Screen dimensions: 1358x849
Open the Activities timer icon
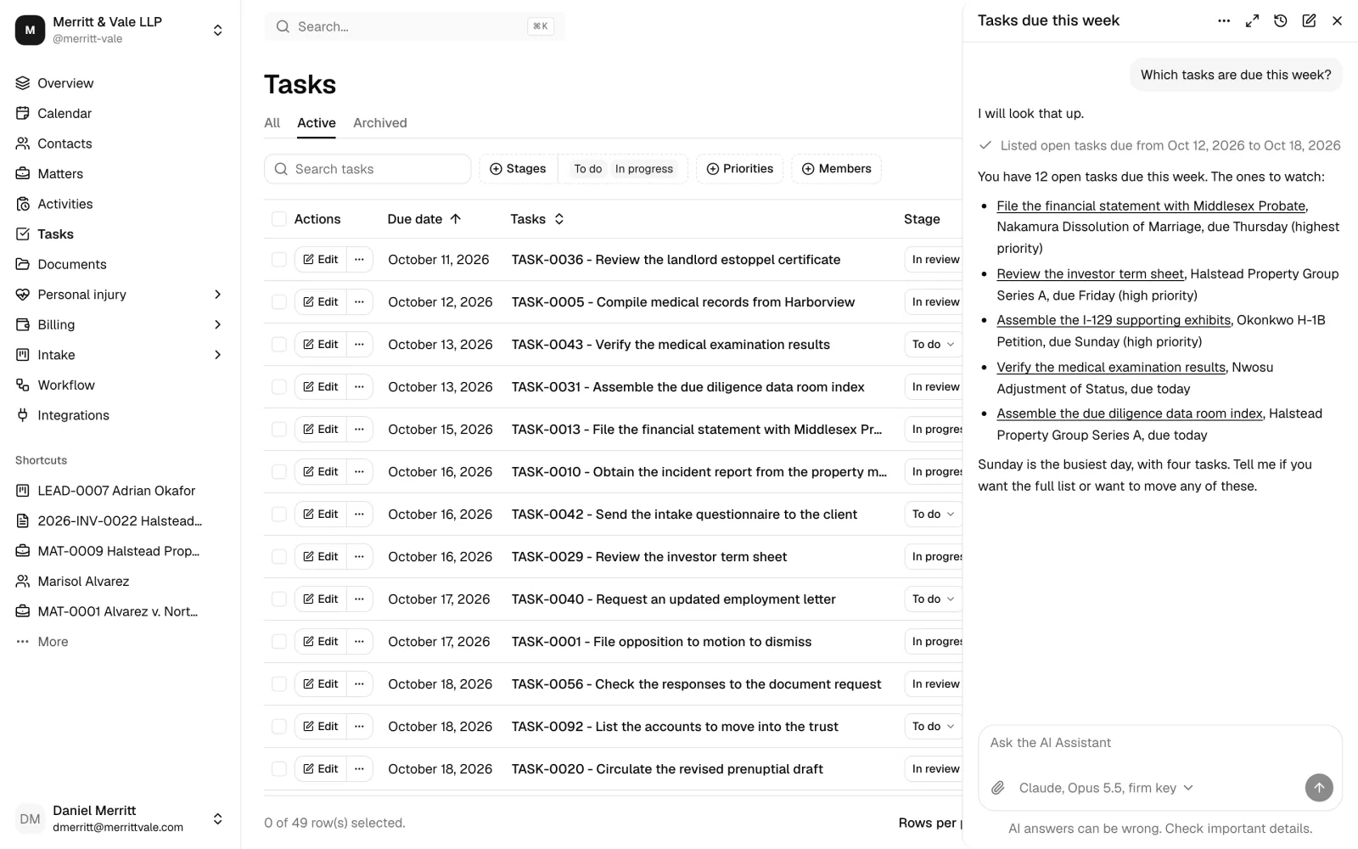click(23, 204)
